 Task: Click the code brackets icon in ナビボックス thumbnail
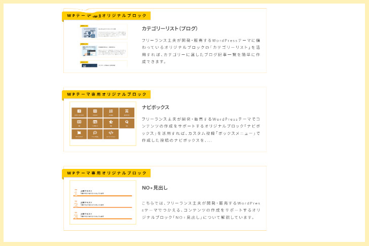click(111, 133)
